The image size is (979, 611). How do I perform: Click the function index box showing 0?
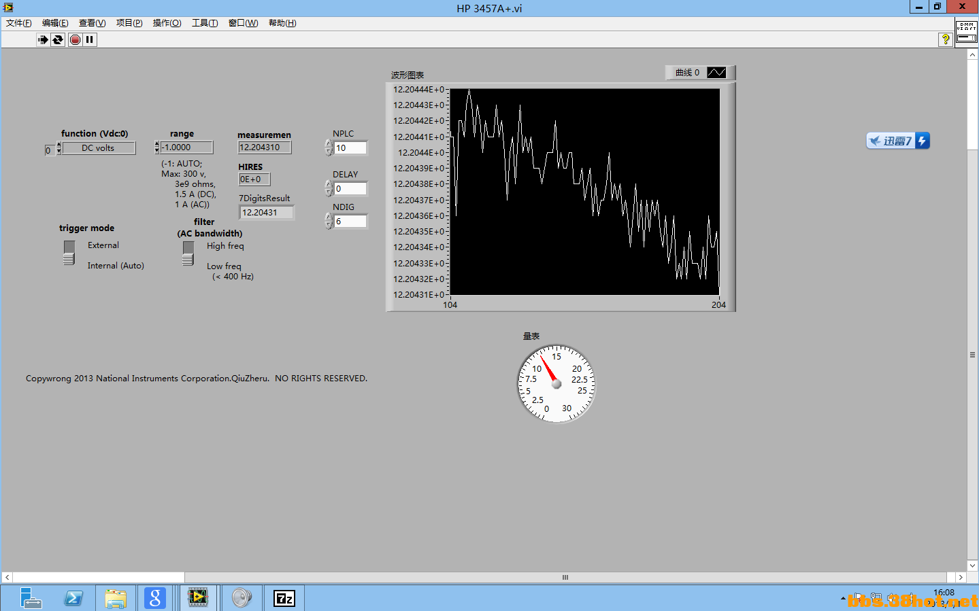48,150
